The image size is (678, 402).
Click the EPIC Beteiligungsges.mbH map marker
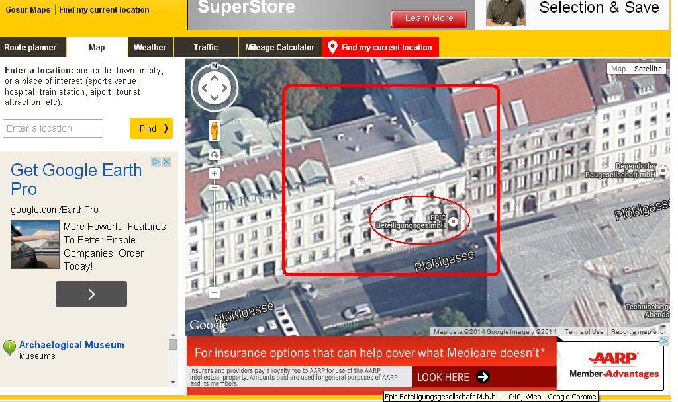click(453, 221)
